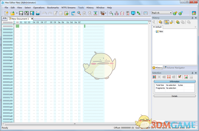Click the F1 help key icon
The image size is (199, 131).
(x=146, y=13)
